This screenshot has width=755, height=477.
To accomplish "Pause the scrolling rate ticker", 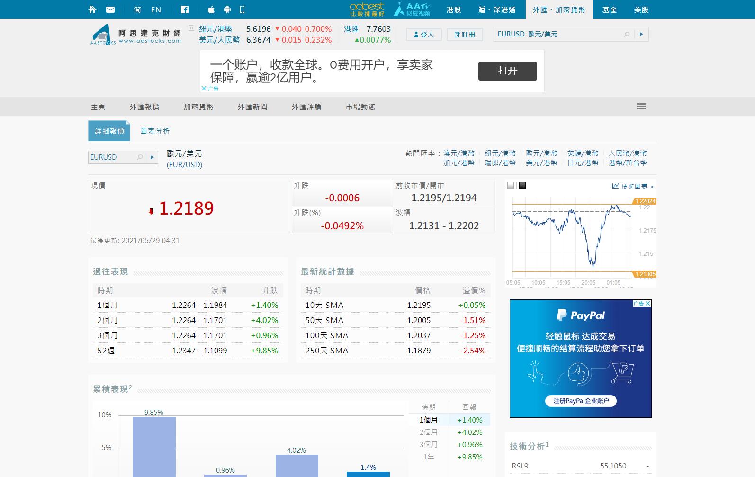I will point(191,28).
